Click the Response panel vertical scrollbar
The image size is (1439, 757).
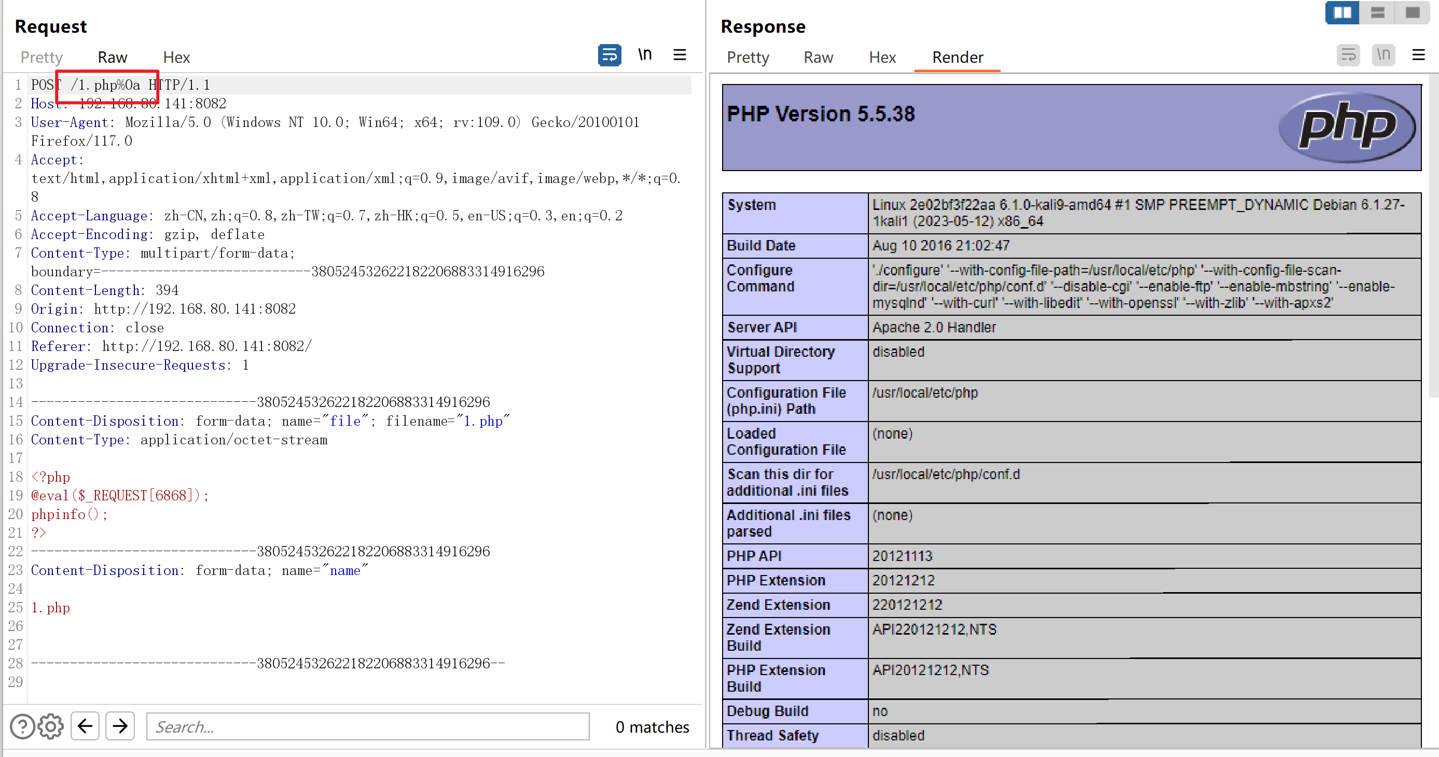(x=1433, y=234)
